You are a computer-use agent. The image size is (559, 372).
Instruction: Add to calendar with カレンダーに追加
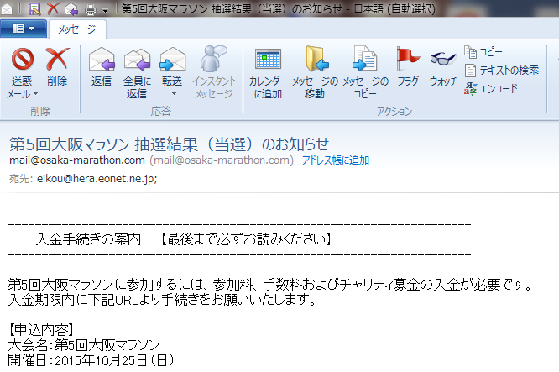[268, 73]
